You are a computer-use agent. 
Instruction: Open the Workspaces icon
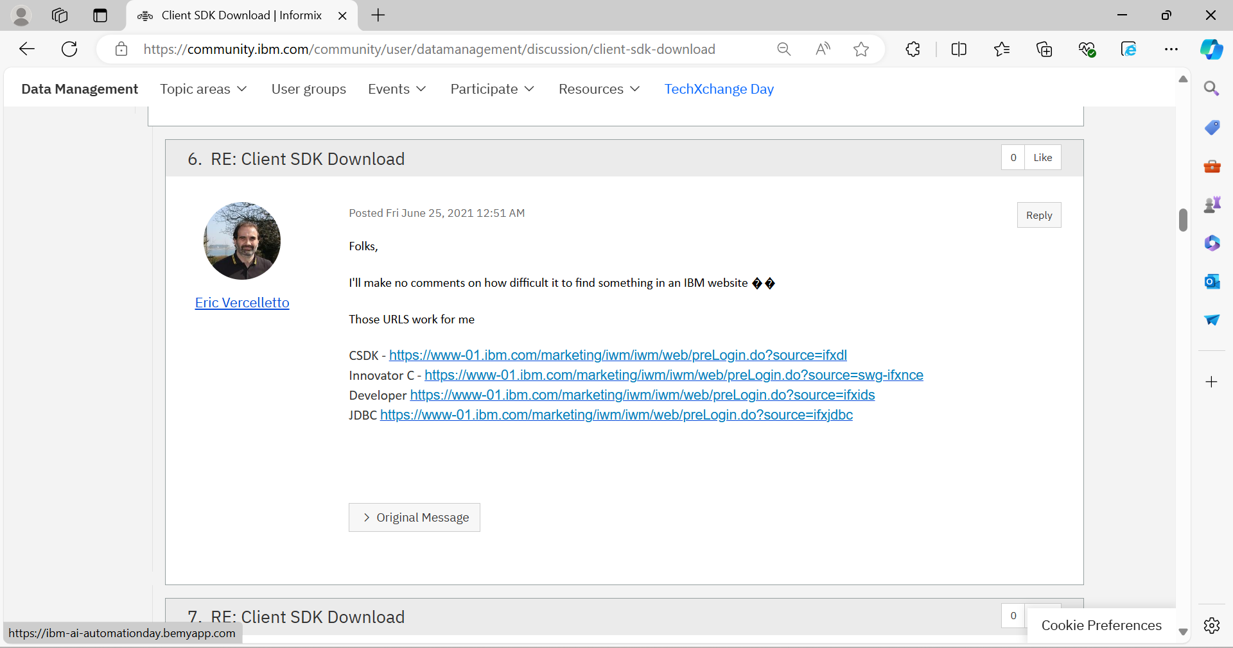coord(60,15)
